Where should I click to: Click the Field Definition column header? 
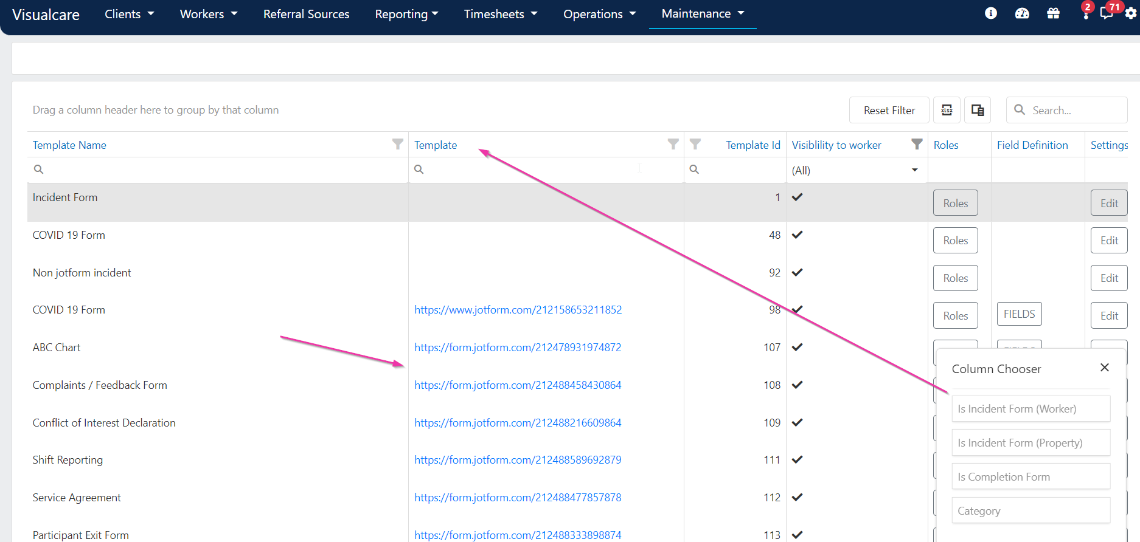pyautogui.click(x=1032, y=145)
